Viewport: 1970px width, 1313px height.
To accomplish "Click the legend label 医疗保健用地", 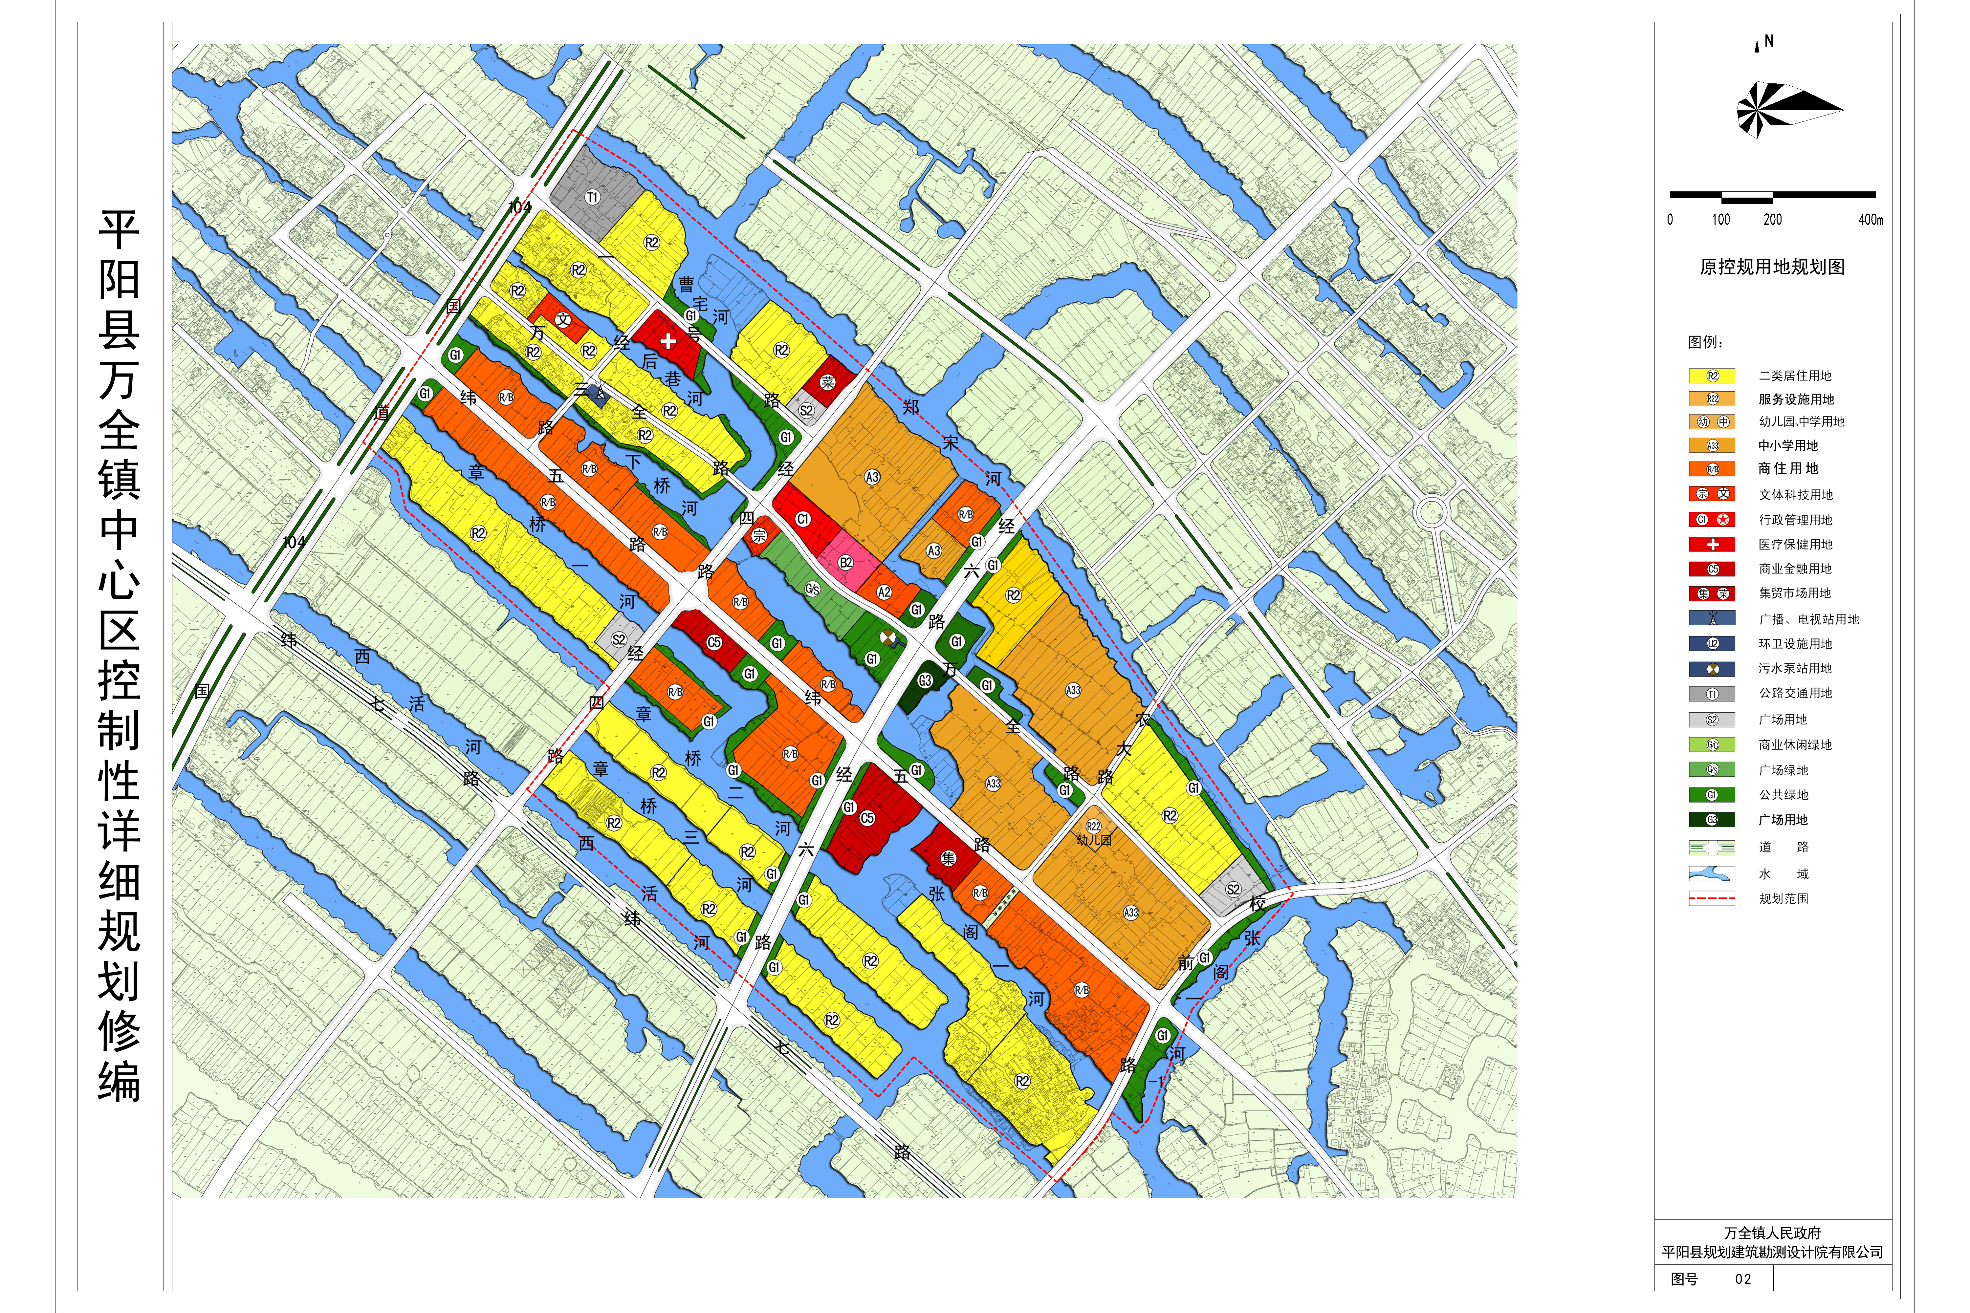I will point(1796,544).
